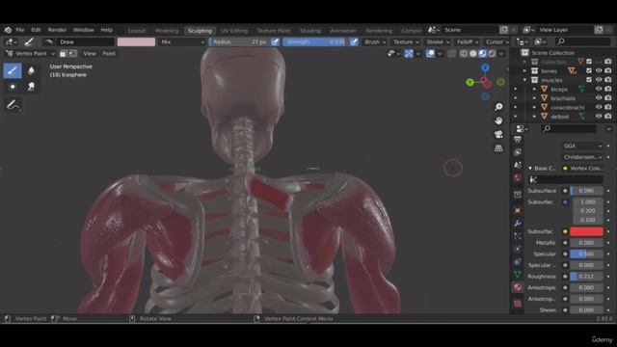The image size is (617, 347).
Task: Uncheck the muscles collection exclude checkbox
Action: 589,80
